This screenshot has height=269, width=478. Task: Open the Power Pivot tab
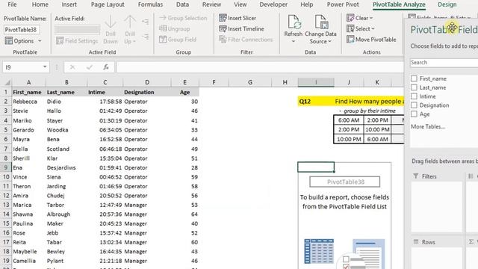click(x=343, y=4)
